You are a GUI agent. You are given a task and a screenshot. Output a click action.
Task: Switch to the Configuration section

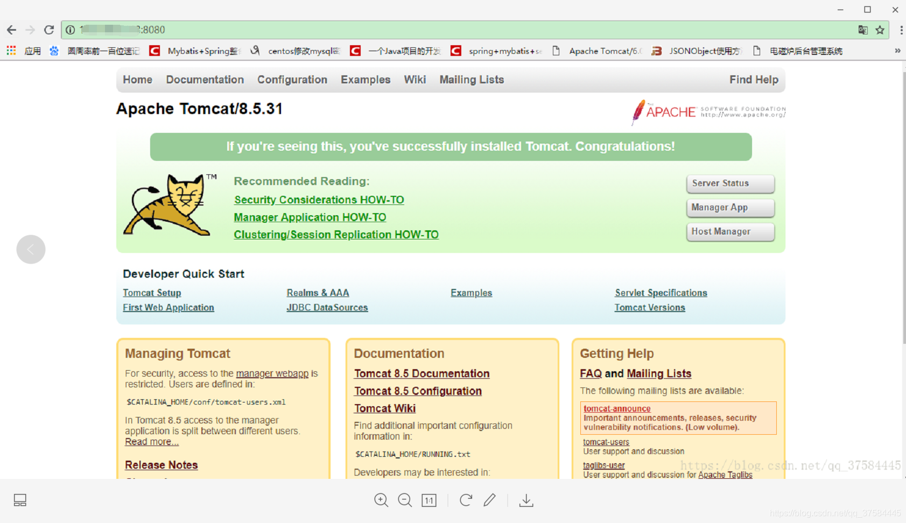click(x=292, y=79)
